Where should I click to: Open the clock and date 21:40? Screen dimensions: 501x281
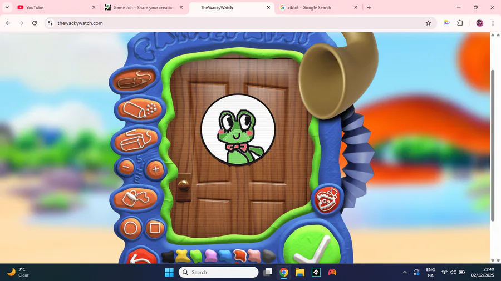[x=483, y=273]
